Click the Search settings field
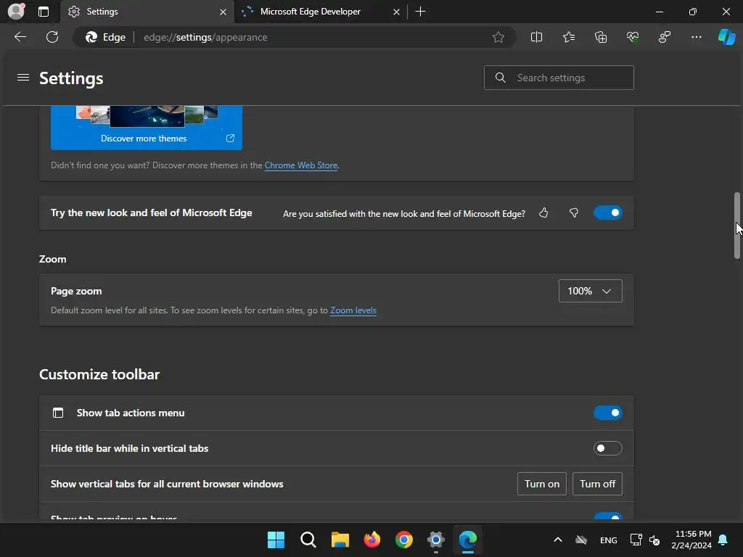Image resolution: width=743 pixels, height=557 pixels. tap(559, 78)
